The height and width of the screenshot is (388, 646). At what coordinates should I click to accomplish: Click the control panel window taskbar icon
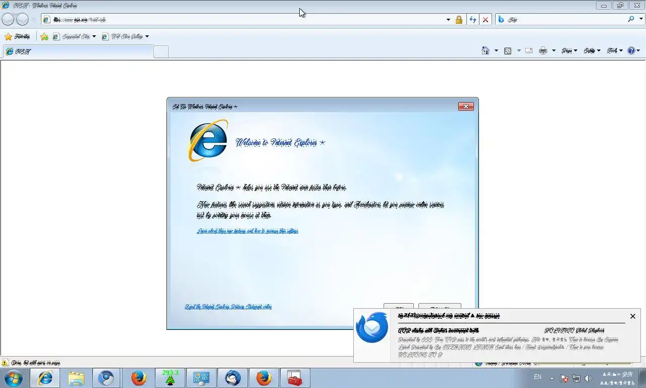pos(201,378)
